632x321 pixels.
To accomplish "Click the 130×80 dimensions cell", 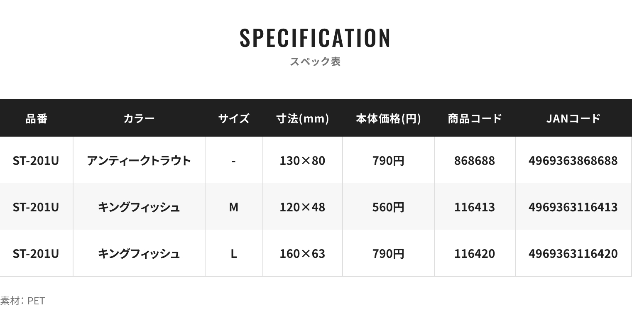I will (302, 160).
